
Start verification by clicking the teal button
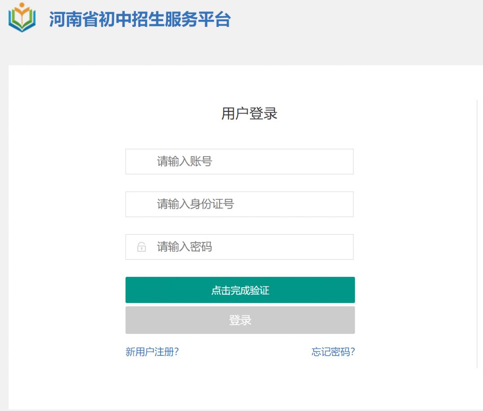239,289
